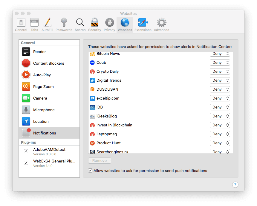Select the Searchengines.ru entry
The height and width of the screenshot is (206, 257).
point(160,151)
